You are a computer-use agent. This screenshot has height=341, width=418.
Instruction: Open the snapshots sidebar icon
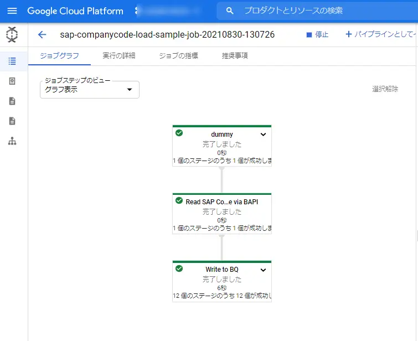point(12,81)
